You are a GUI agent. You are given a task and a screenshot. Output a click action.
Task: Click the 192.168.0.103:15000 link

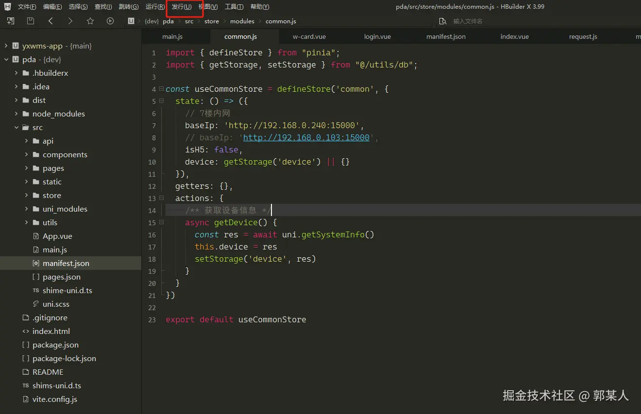click(x=306, y=138)
